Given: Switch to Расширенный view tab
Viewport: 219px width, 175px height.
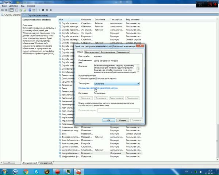Looking at the screenshot, I should (30, 163).
